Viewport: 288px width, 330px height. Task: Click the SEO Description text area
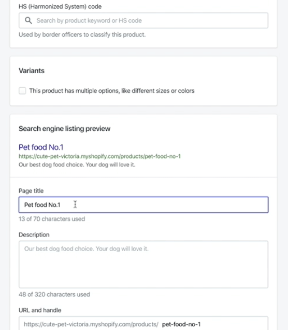143,264
